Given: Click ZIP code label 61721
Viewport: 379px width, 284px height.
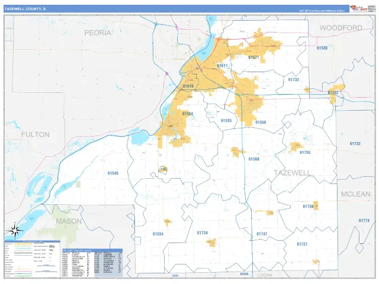Looking at the screenshot, I should click(302, 244).
